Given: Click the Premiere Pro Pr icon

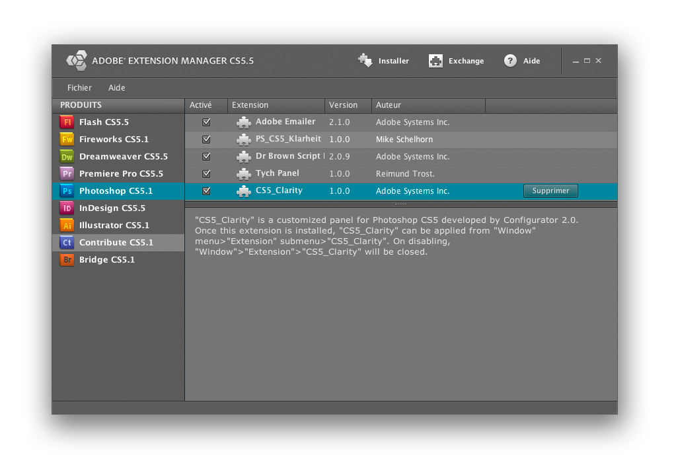Looking at the screenshot, I should click(67, 174).
